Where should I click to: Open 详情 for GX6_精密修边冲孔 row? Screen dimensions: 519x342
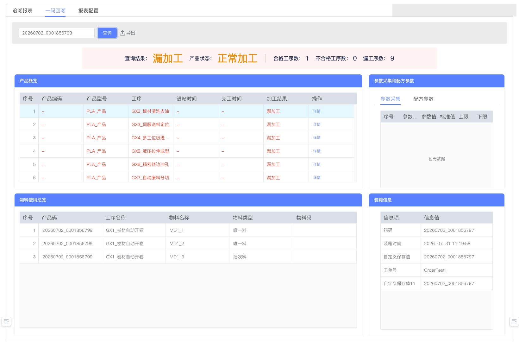point(317,164)
